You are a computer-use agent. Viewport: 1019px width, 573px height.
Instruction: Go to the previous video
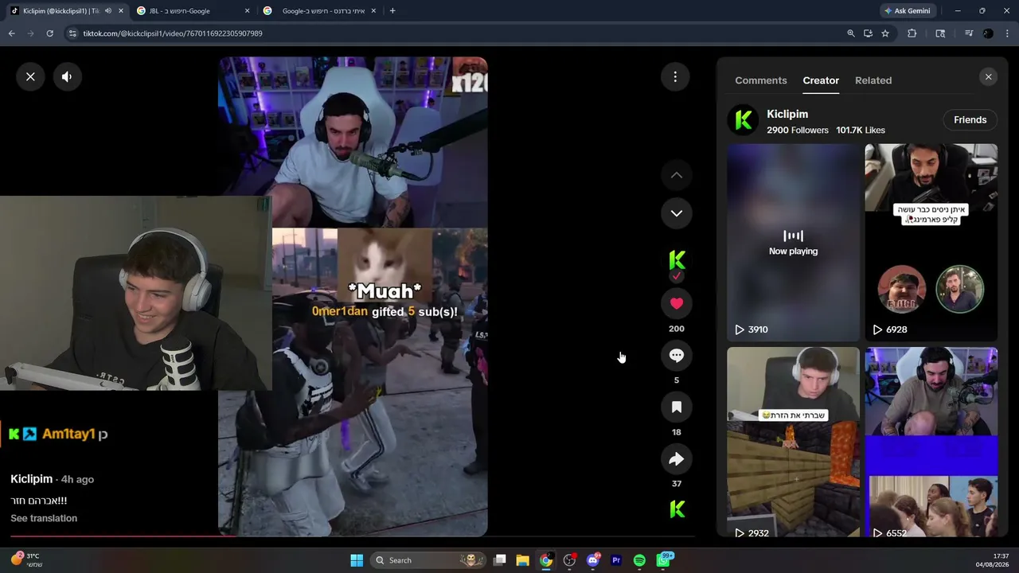click(676, 175)
